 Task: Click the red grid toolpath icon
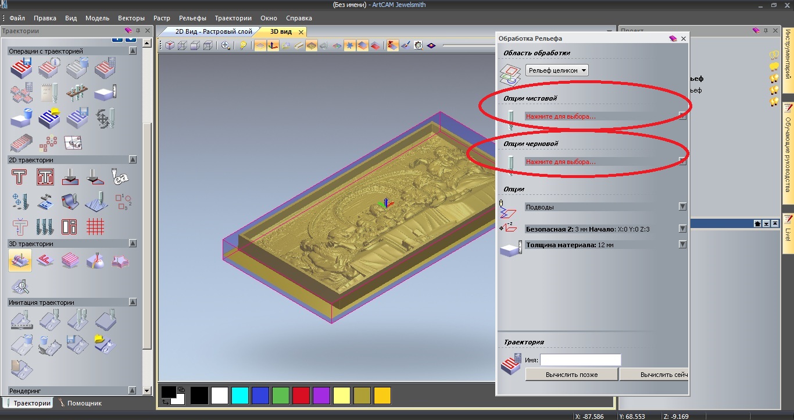95,226
